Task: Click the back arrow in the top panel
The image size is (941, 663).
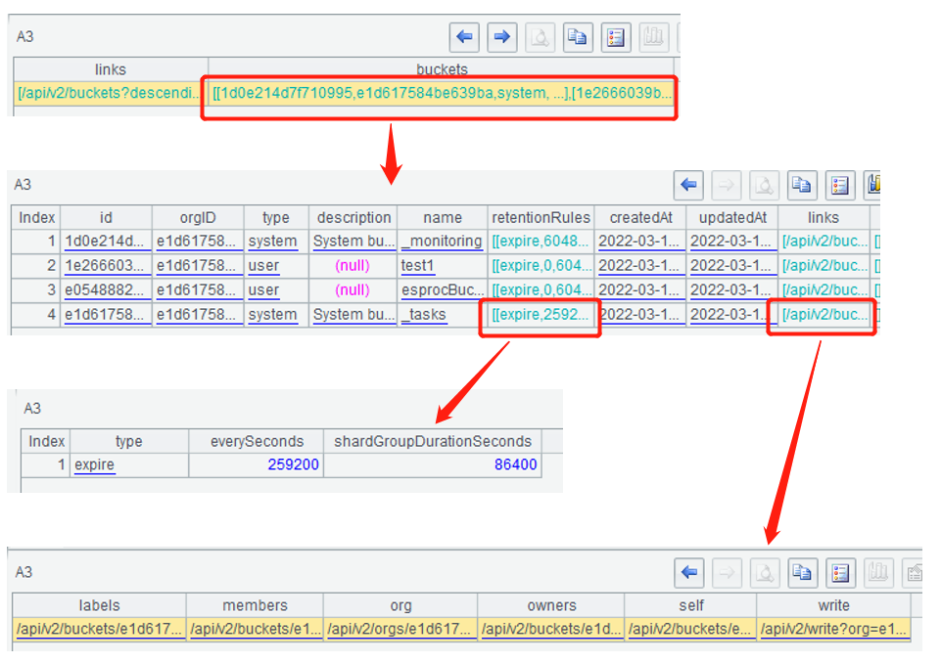Action: pyautogui.click(x=464, y=37)
